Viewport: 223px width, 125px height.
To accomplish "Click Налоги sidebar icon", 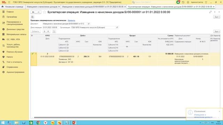I will pyautogui.click(x=3, y=57).
